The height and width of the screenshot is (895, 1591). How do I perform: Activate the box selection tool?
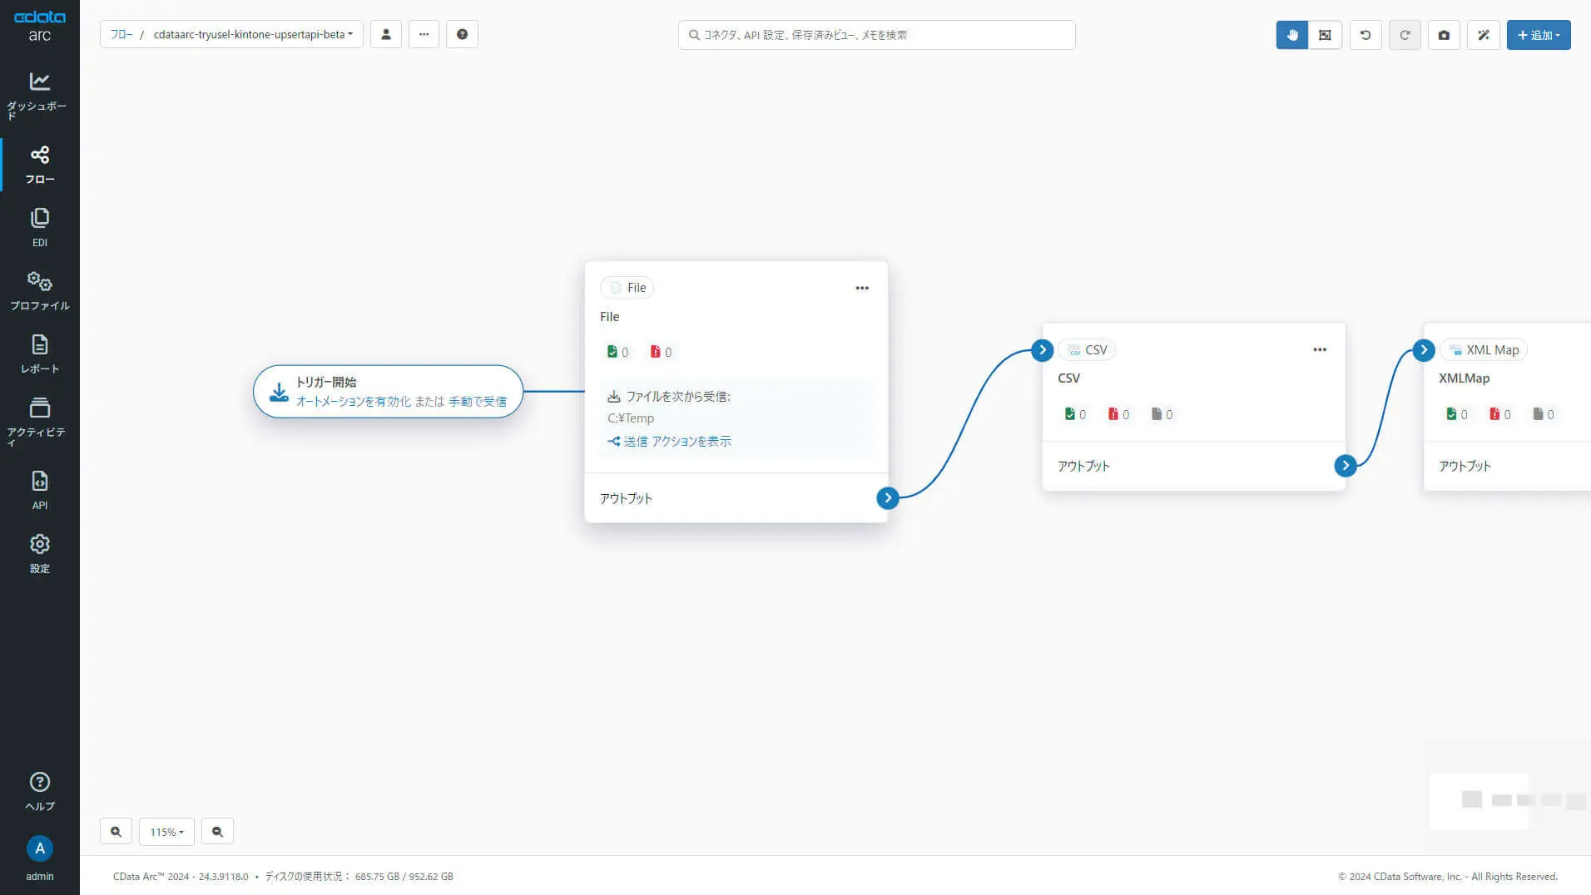tap(1326, 35)
